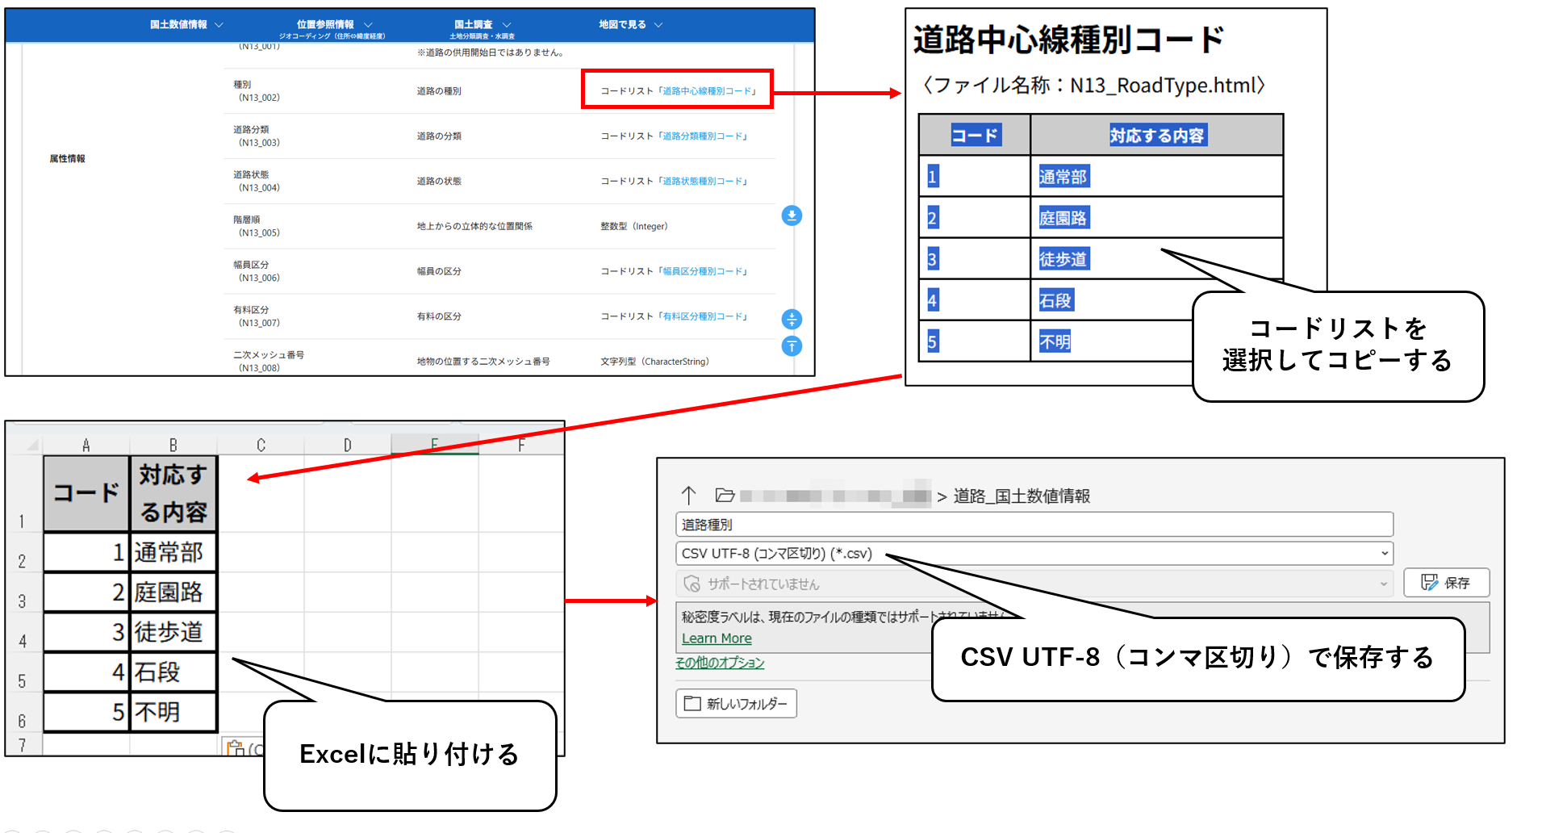Screen dimensions: 1546x833
Task: Click the 新しいフォルダー button
Action: point(736,704)
